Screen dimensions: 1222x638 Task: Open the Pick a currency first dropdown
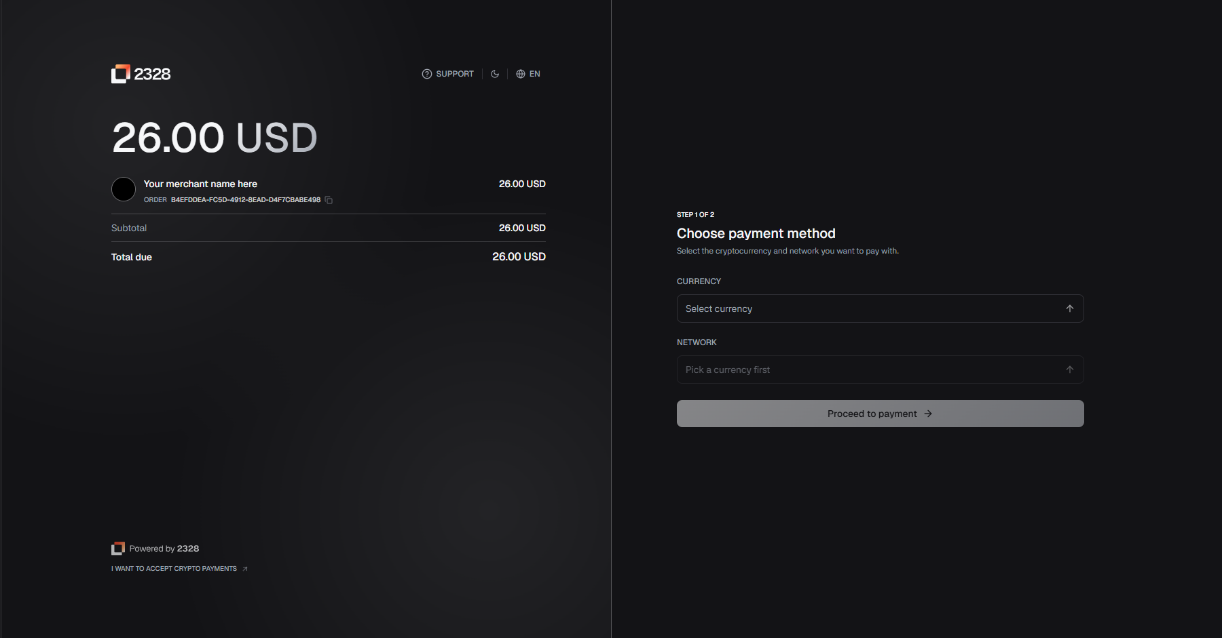880,370
